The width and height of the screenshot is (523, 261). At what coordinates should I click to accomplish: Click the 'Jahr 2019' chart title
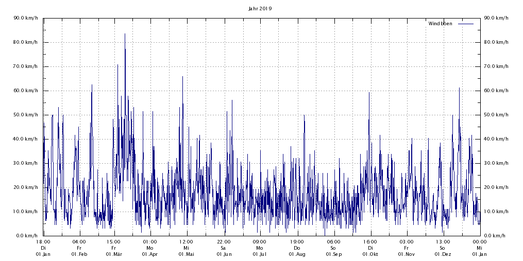pos(260,9)
